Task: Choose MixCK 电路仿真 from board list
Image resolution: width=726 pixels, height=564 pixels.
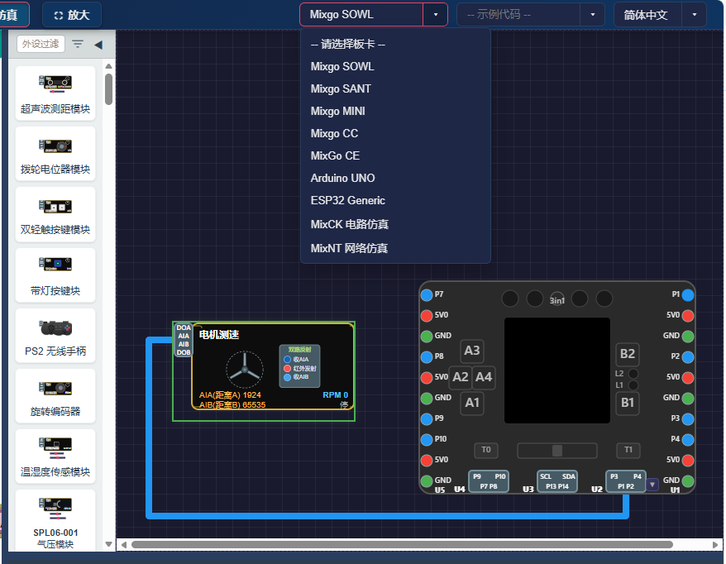Action: coord(395,224)
